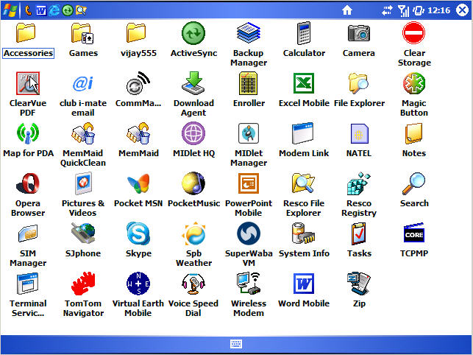Click the phone shortcut in top bar
The image size is (473, 355).
click(29, 10)
